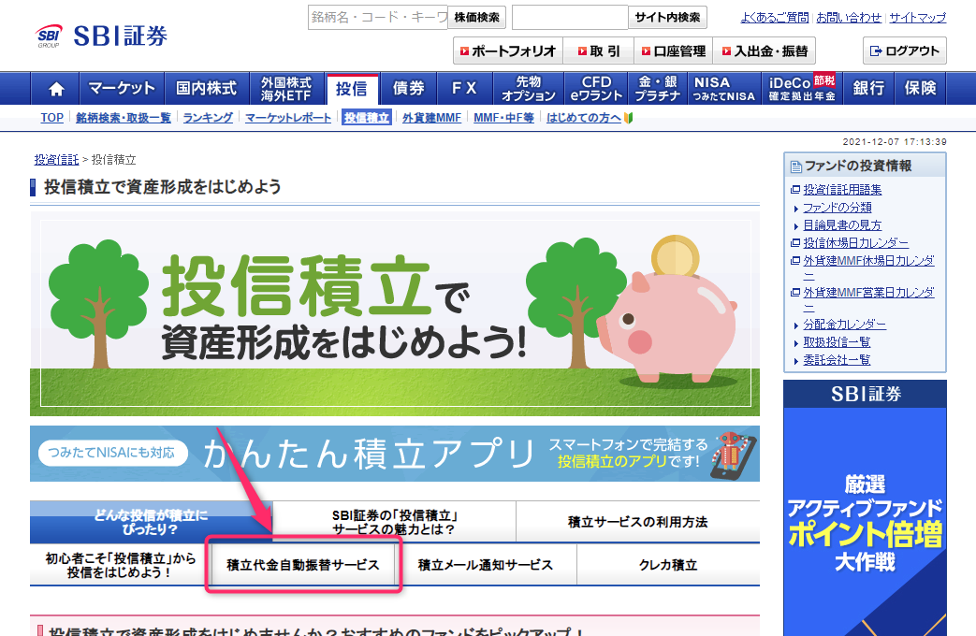Open the FX tab
Viewport: 976px width, 636px height.
465,89
